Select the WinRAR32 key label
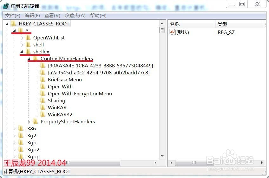 pyautogui.click(x=60, y=115)
